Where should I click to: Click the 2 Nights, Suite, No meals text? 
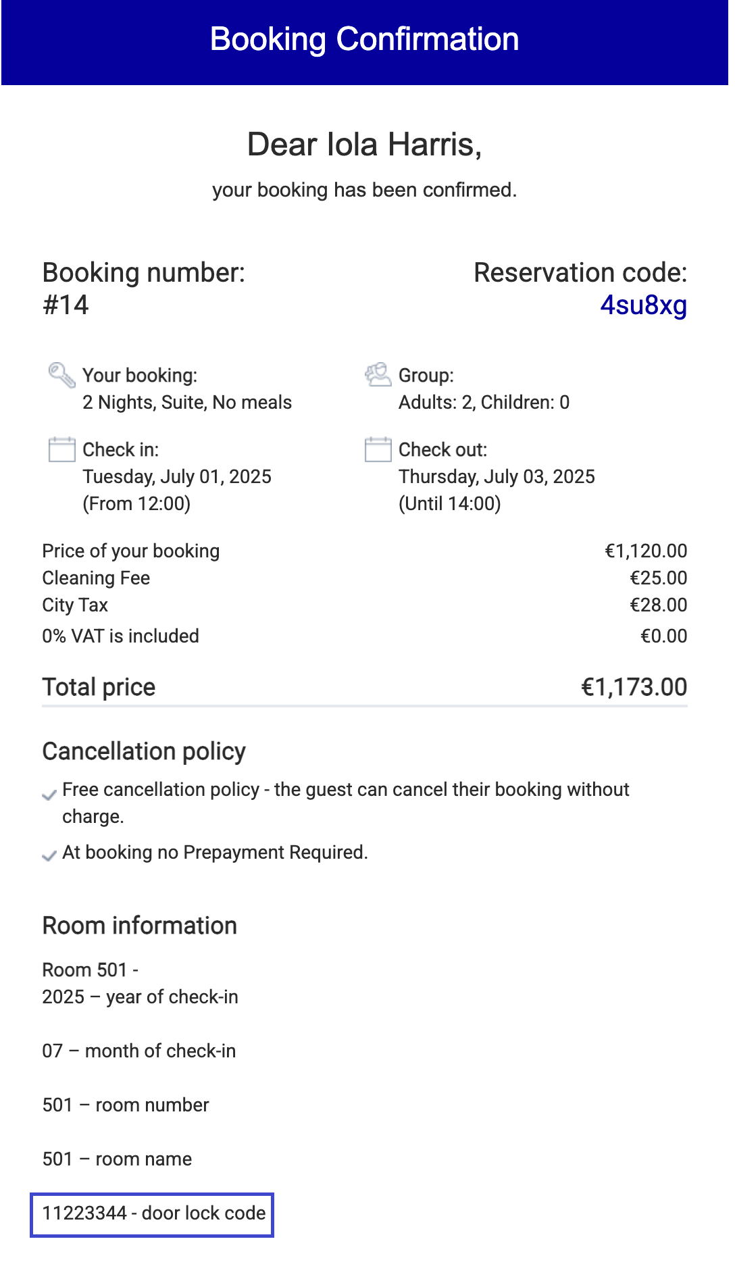pyautogui.click(x=187, y=402)
